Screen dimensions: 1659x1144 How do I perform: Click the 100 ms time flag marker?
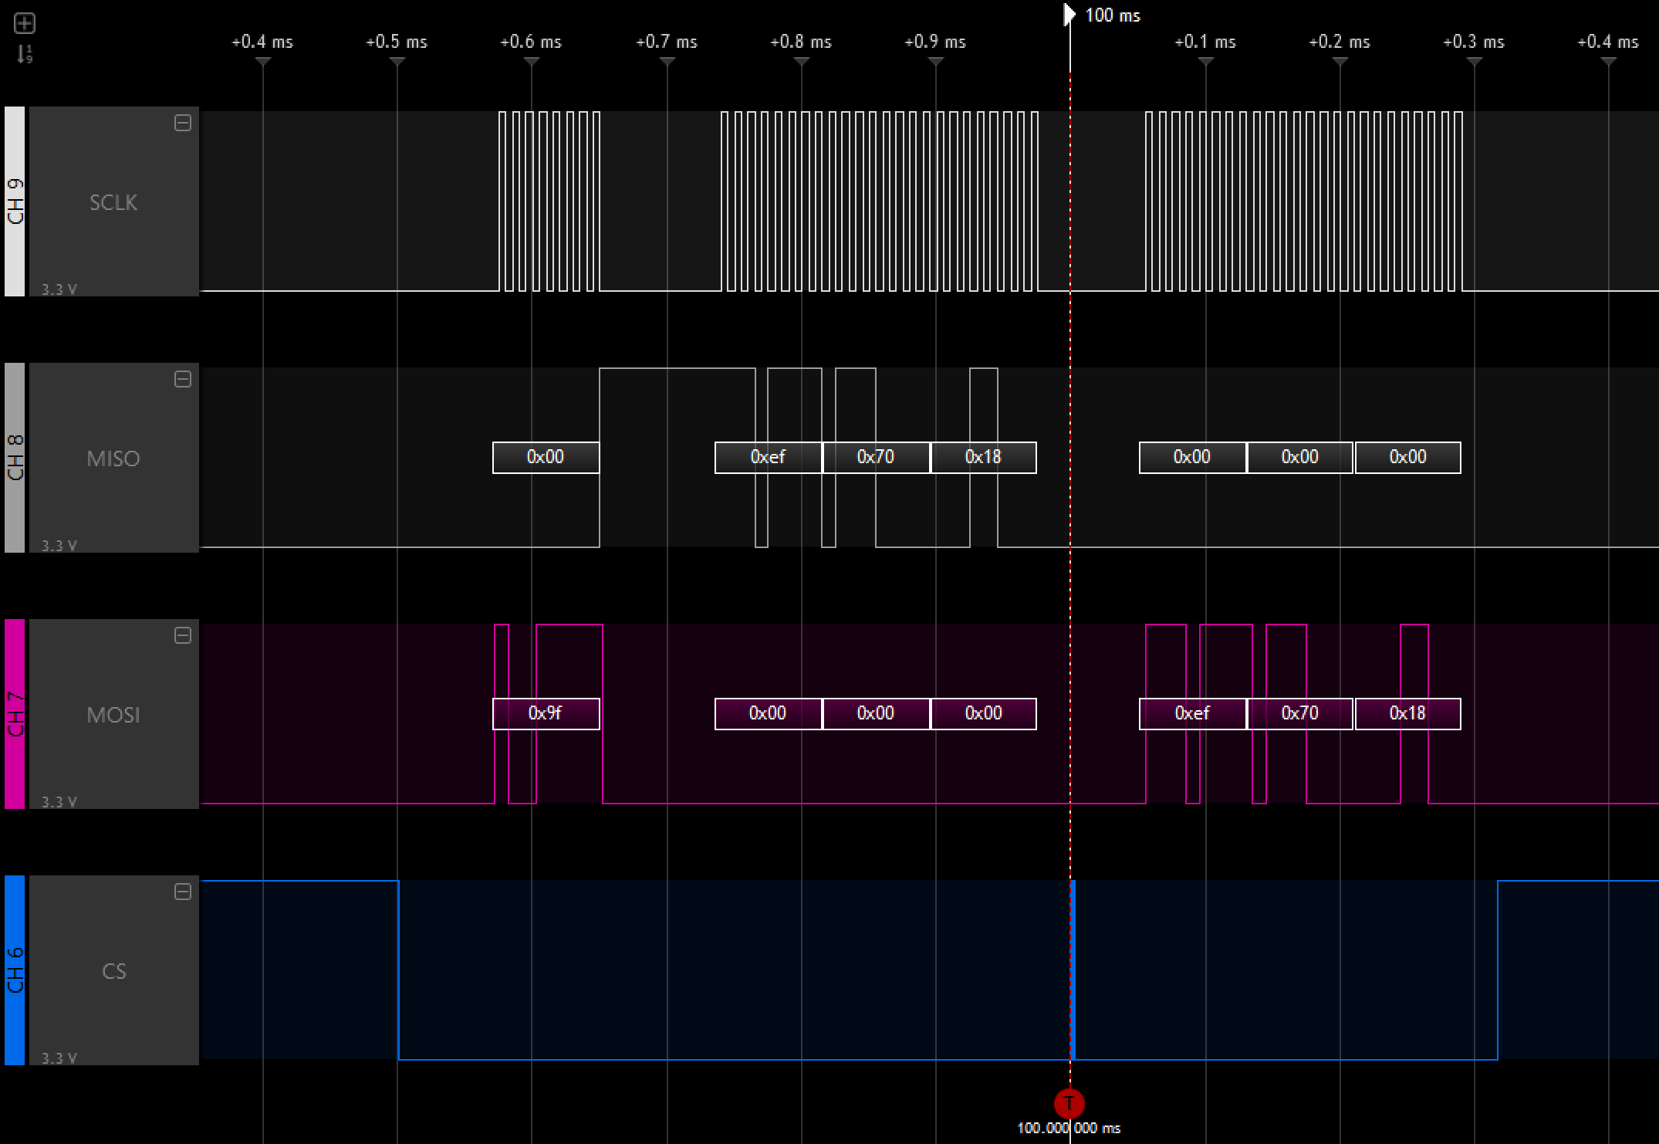1069,15
